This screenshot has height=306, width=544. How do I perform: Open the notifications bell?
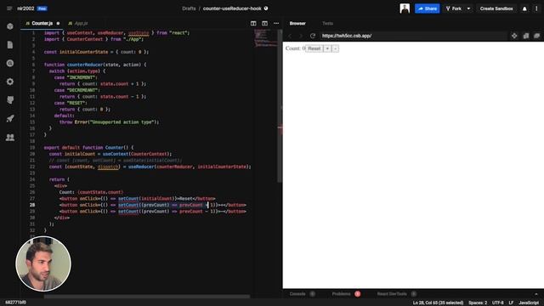click(x=524, y=8)
